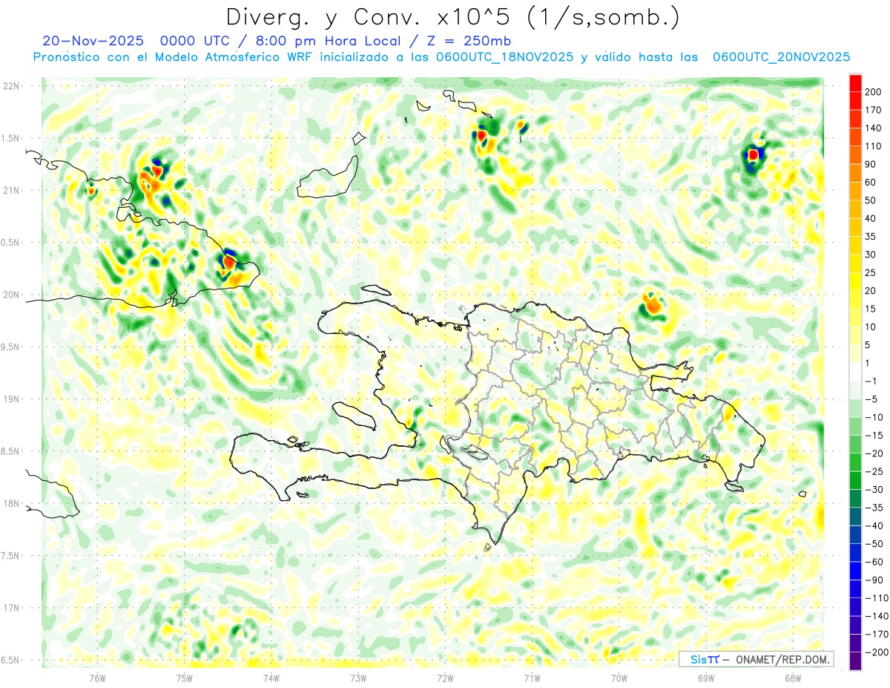Click the '-10' legend value
Screen dimensions: 890x688
coord(875,417)
